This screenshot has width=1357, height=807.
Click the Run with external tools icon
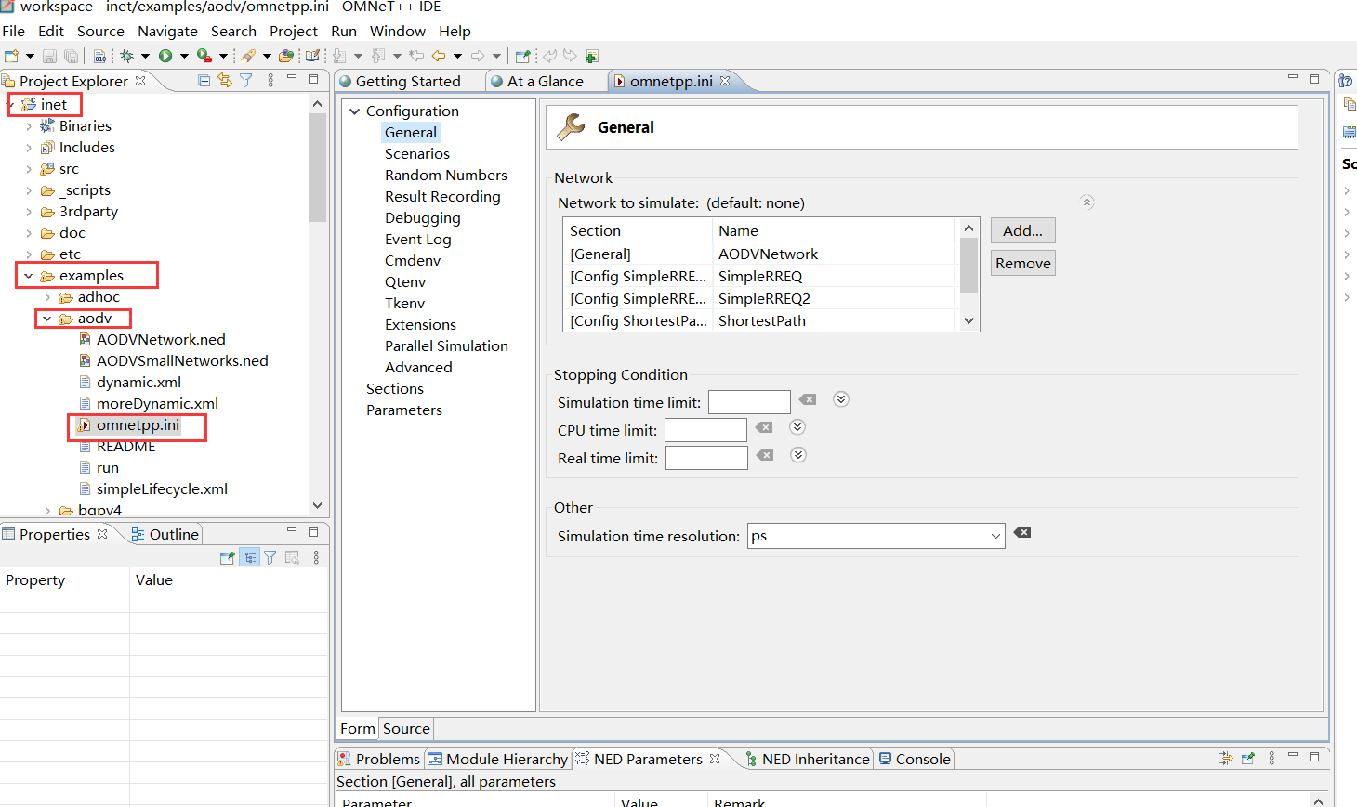204,56
